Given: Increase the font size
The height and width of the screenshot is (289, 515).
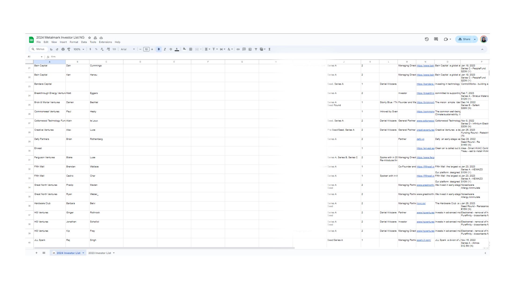Looking at the screenshot, I should click(x=152, y=49).
